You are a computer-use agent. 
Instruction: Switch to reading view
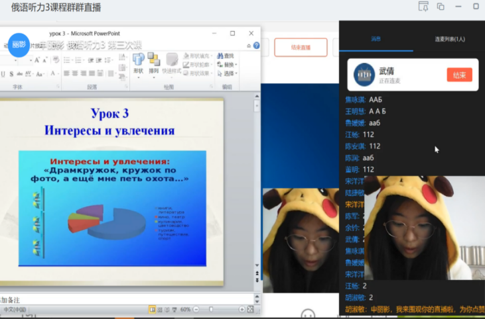(167, 310)
